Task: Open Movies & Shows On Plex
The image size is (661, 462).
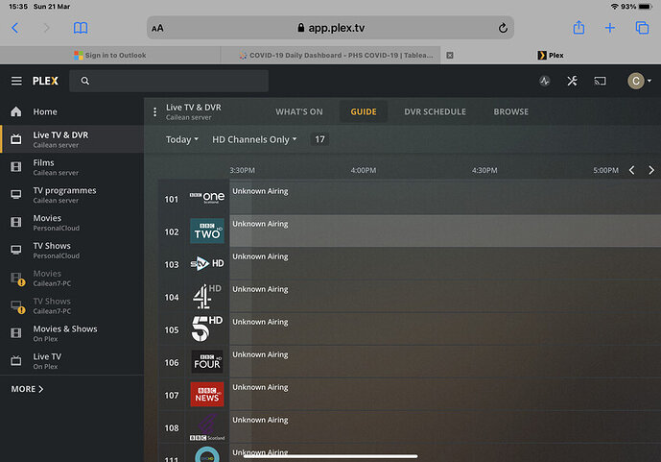Action: [x=72, y=333]
